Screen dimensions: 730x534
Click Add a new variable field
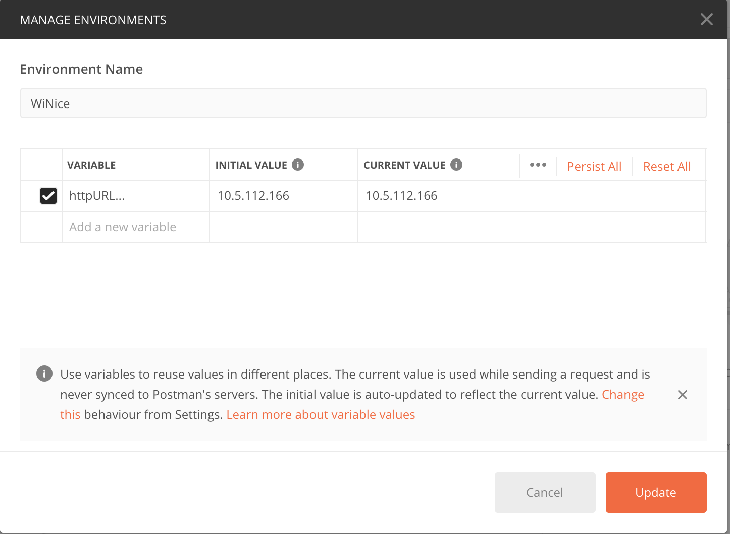point(135,227)
